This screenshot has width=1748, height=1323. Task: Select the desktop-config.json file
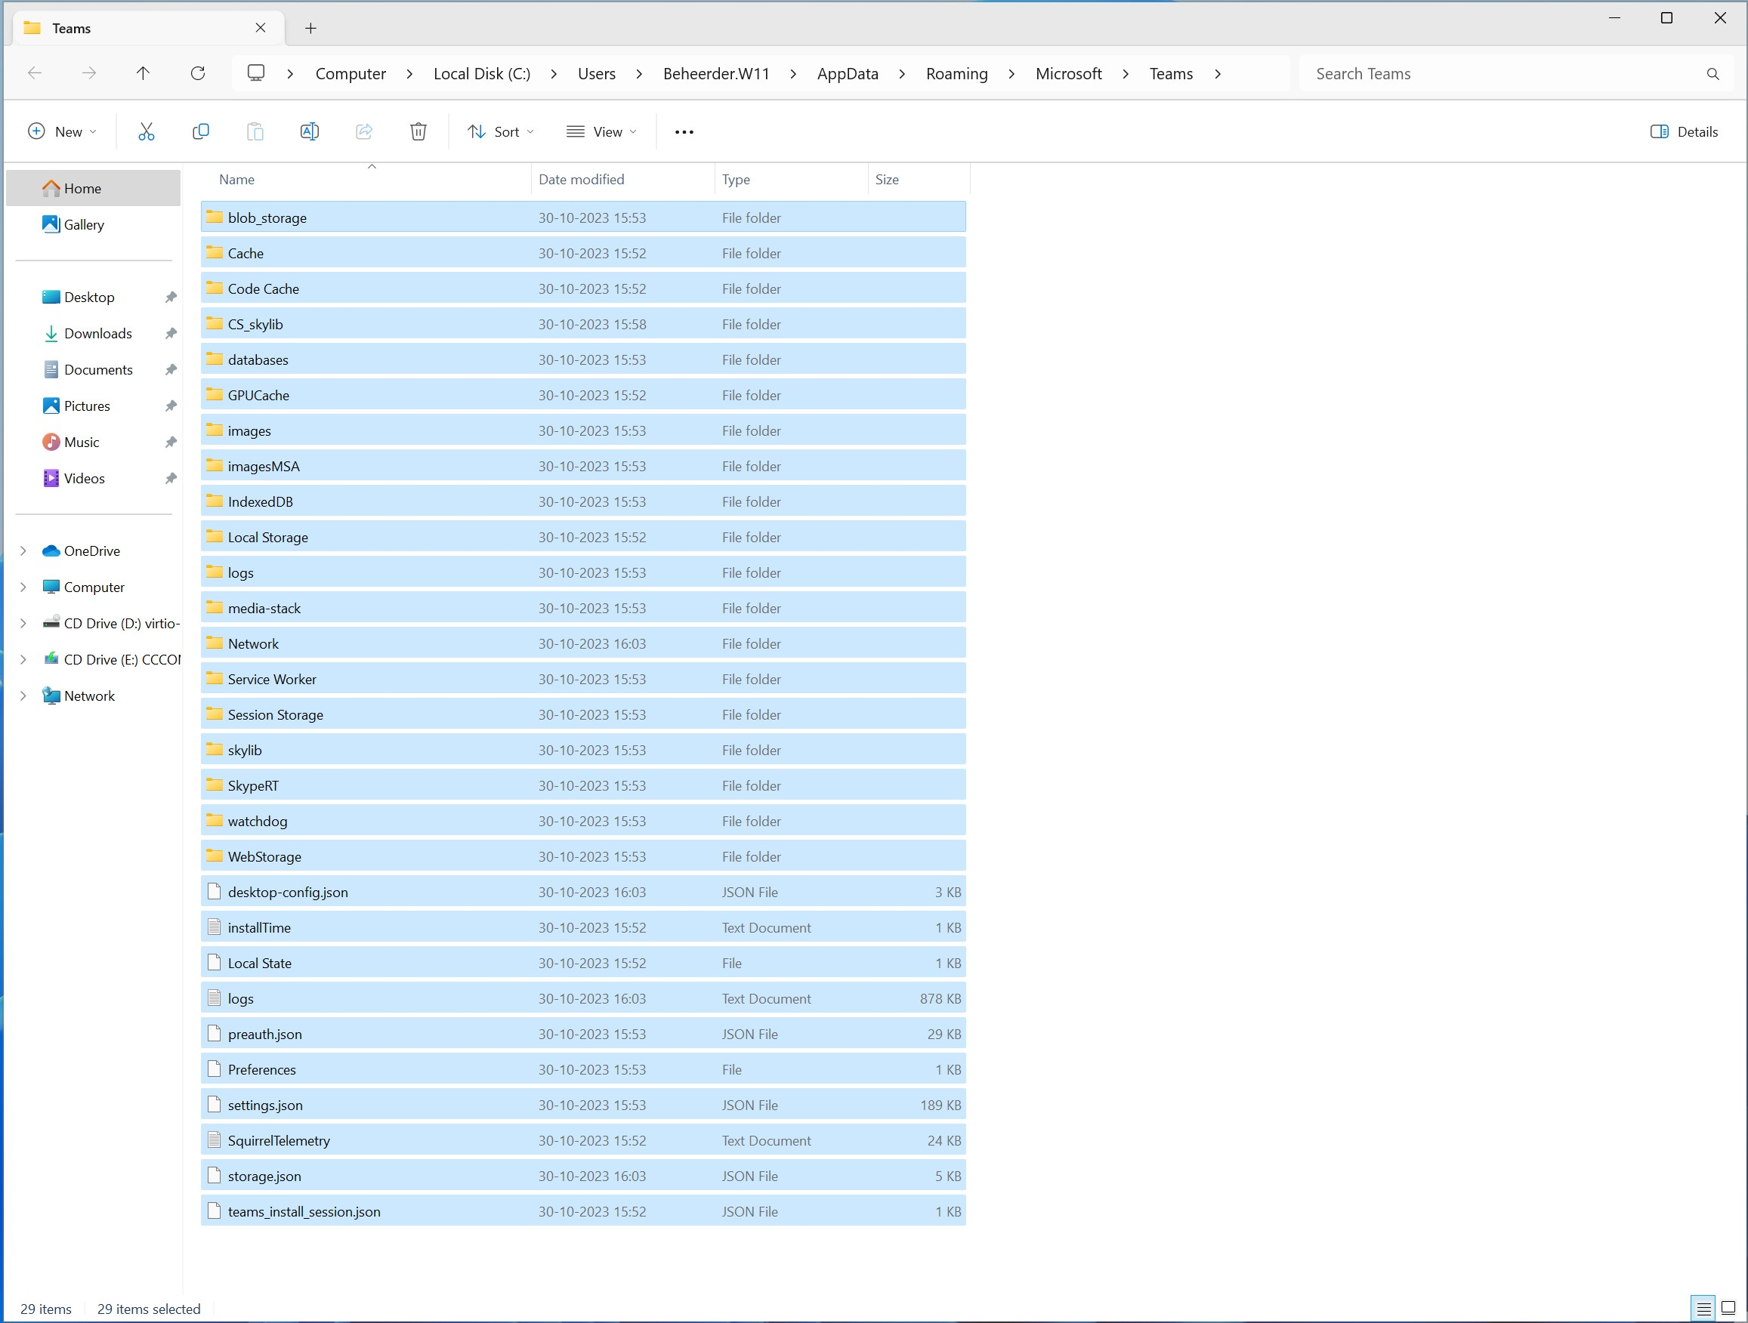[583, 892]
